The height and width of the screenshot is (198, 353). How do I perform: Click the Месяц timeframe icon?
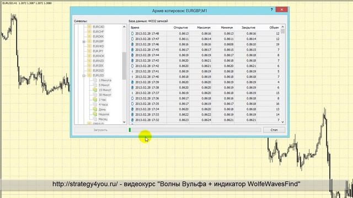coord(95,119)
